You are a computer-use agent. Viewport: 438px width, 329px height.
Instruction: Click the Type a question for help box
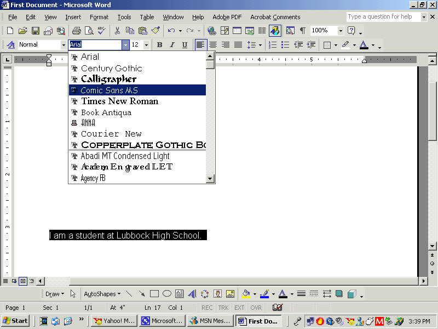coord(384,17)
